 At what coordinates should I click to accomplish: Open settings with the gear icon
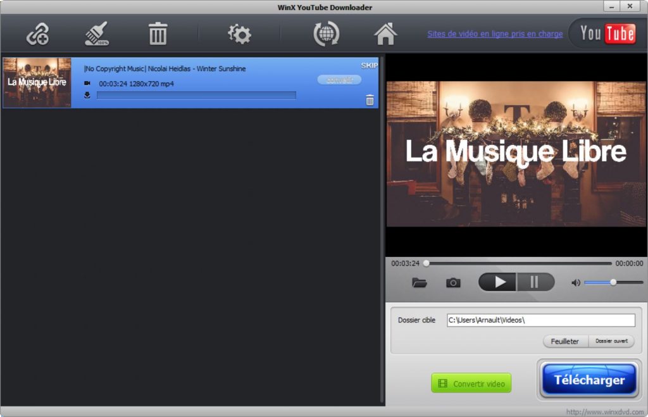pyautogui.click(x=239, y=34)
